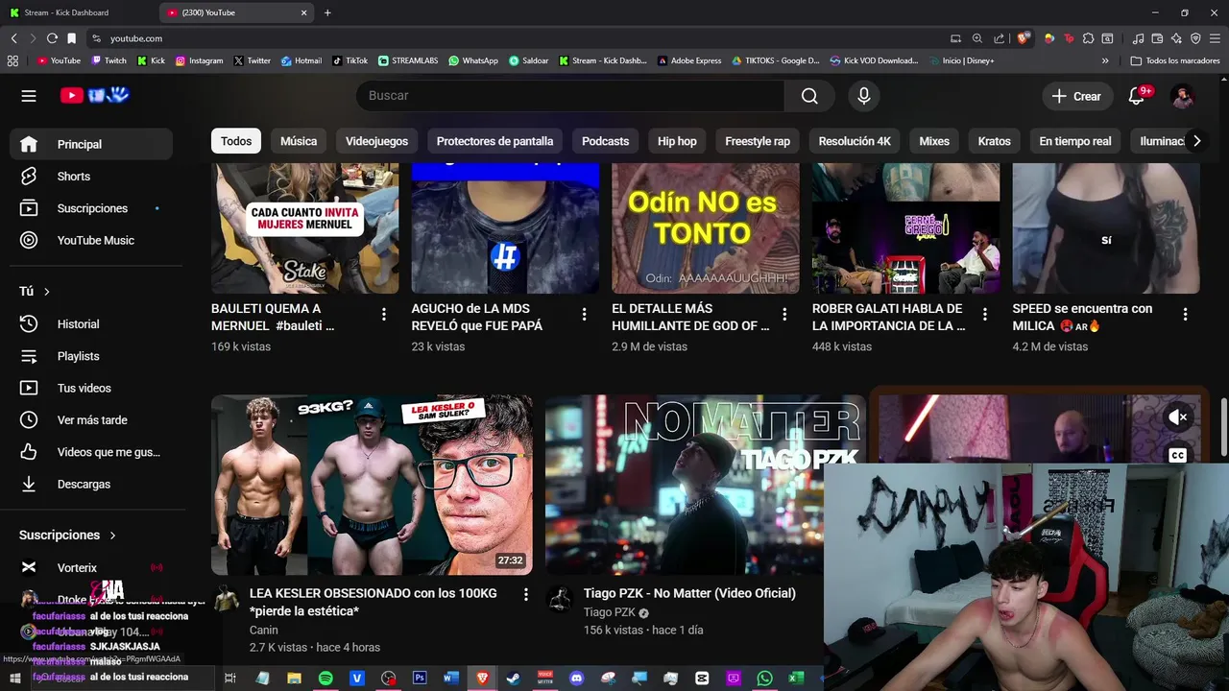Click the share page icon in address bar
The width and height of the screenshot is (1229, 691).
click(x=1000, y=38)
